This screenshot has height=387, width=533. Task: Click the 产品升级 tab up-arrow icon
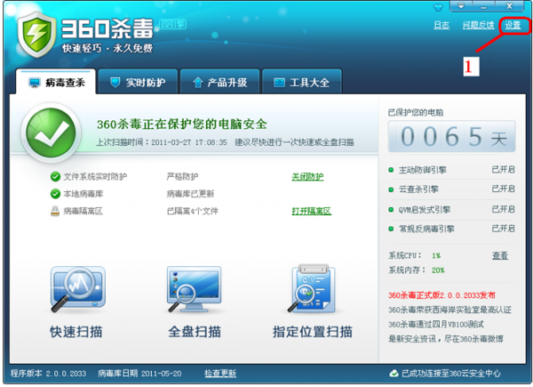[198, 82]
